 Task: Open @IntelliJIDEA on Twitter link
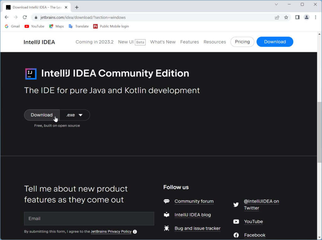tap(261, 205)
